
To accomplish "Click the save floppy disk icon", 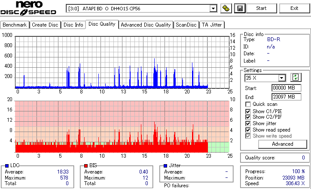I will point(240,8).
